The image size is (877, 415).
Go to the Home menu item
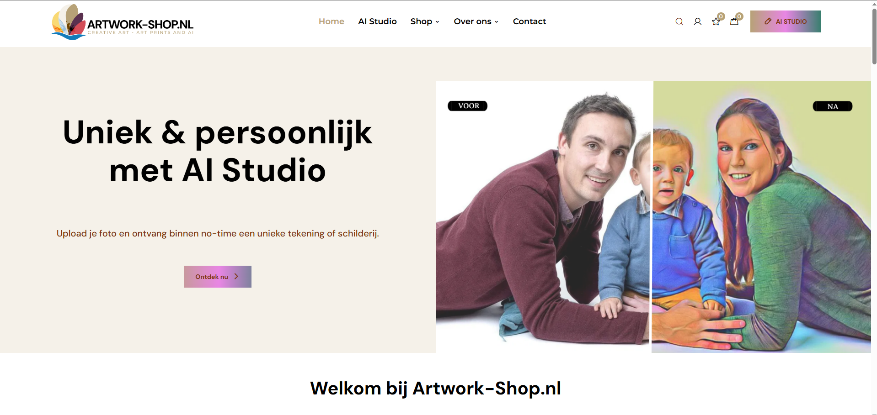(x=331, y=21)
